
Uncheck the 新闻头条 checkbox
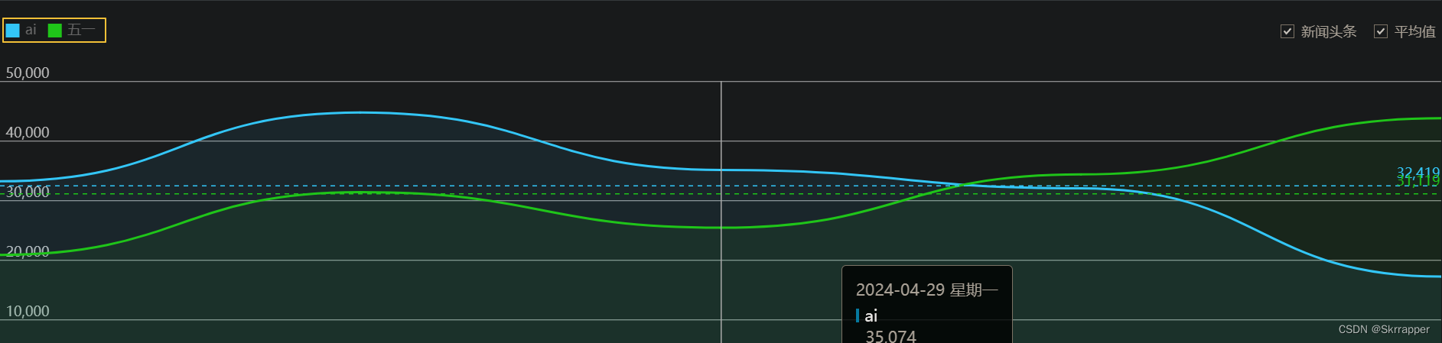(x=1287, y=31)
